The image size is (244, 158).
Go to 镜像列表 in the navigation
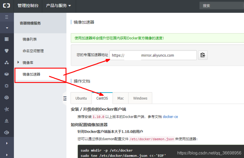click(30, 39)
